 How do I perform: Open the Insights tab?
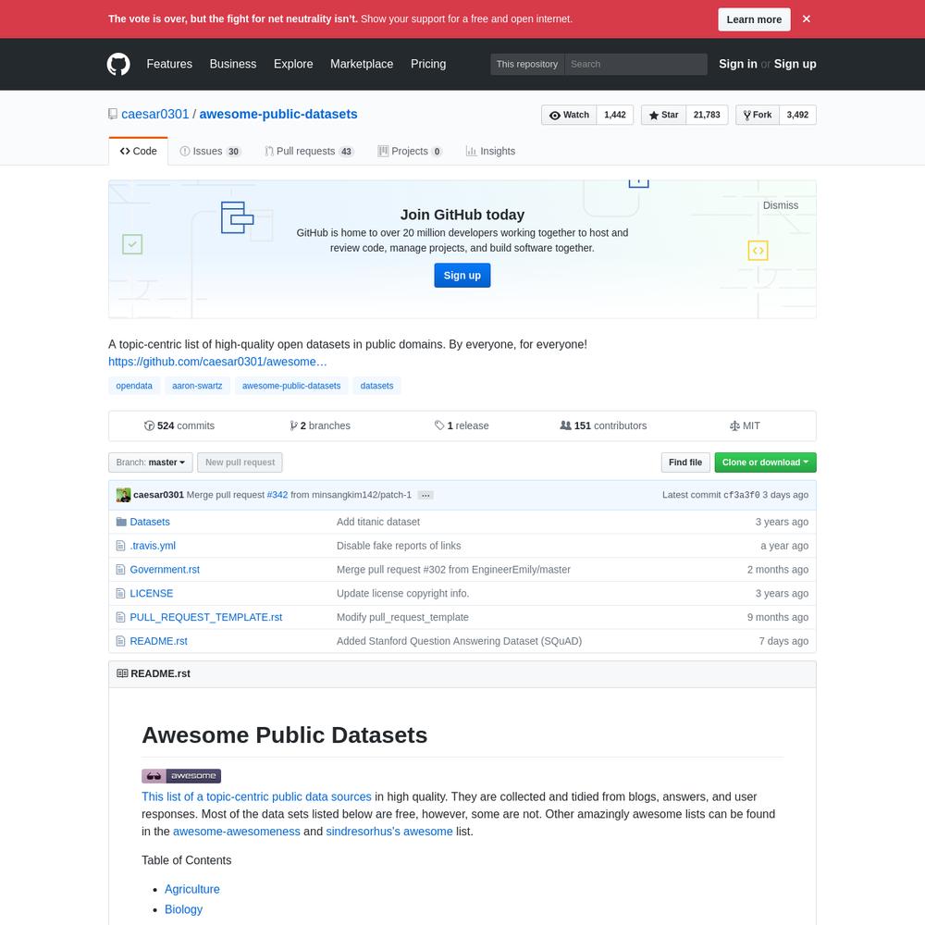pyautogui.click(x=490, y=151)
